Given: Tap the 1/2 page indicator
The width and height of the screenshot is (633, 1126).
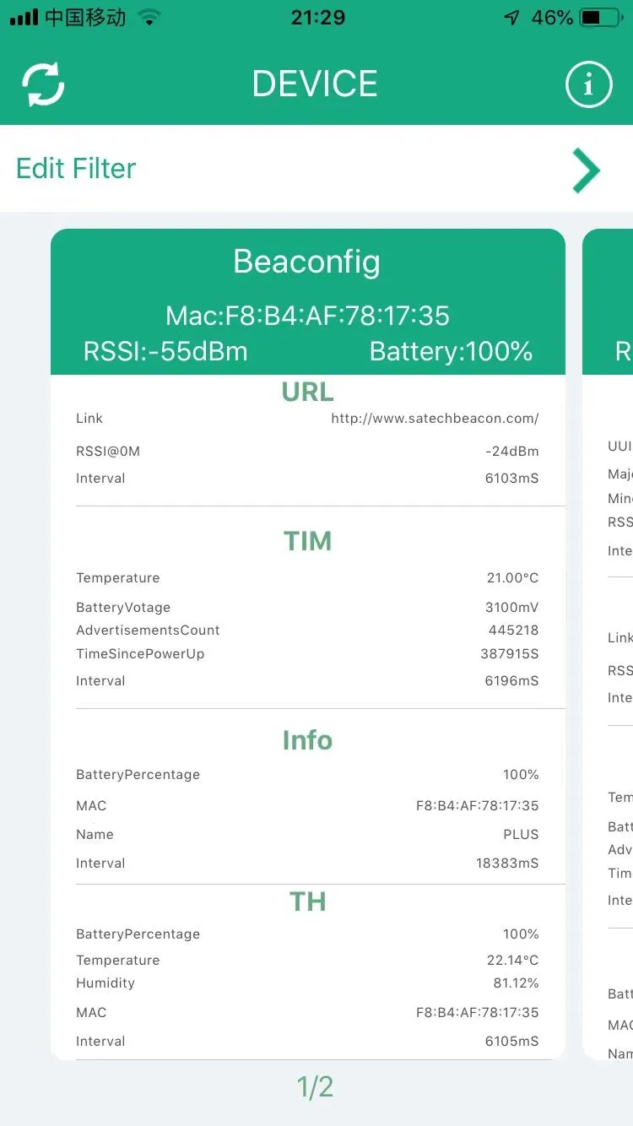Looking at the screenshot, I should [x=316, y=1087].
